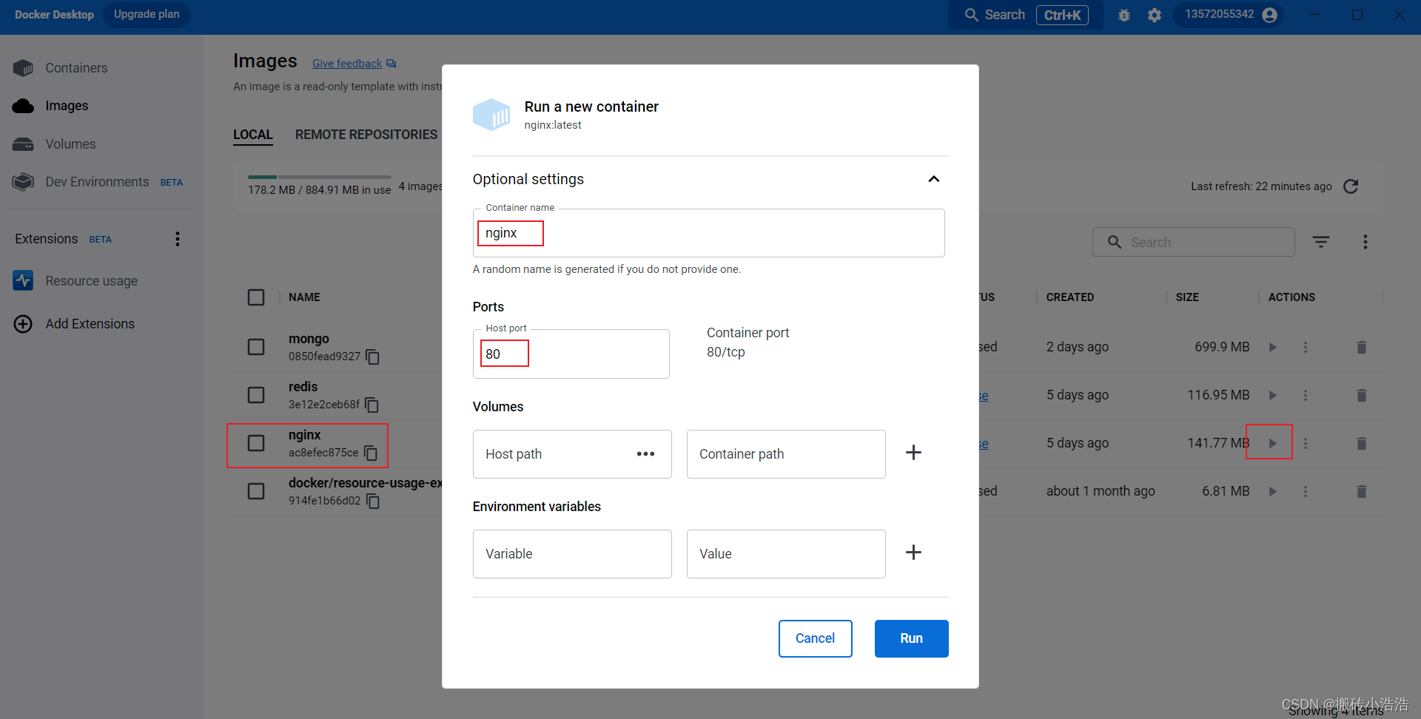The width and height of the screenshot is (1421, 719).
Task: Open the 13572055342 account menu
Action: [x=1230, y=15]
